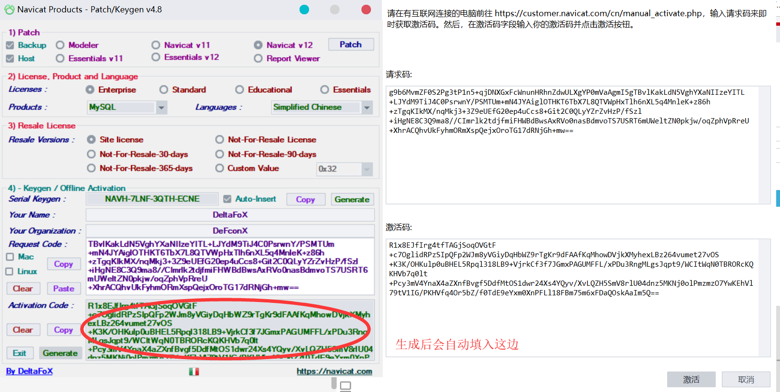
Task: Enable the Mac checkbox
Action: coord(10,257)
